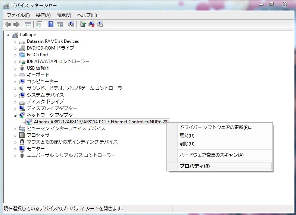Choose ハードウェア変更のスキャン(A) in context menu
The width and height of the screenshot is (296, 215).
click(x=220, y=155)
